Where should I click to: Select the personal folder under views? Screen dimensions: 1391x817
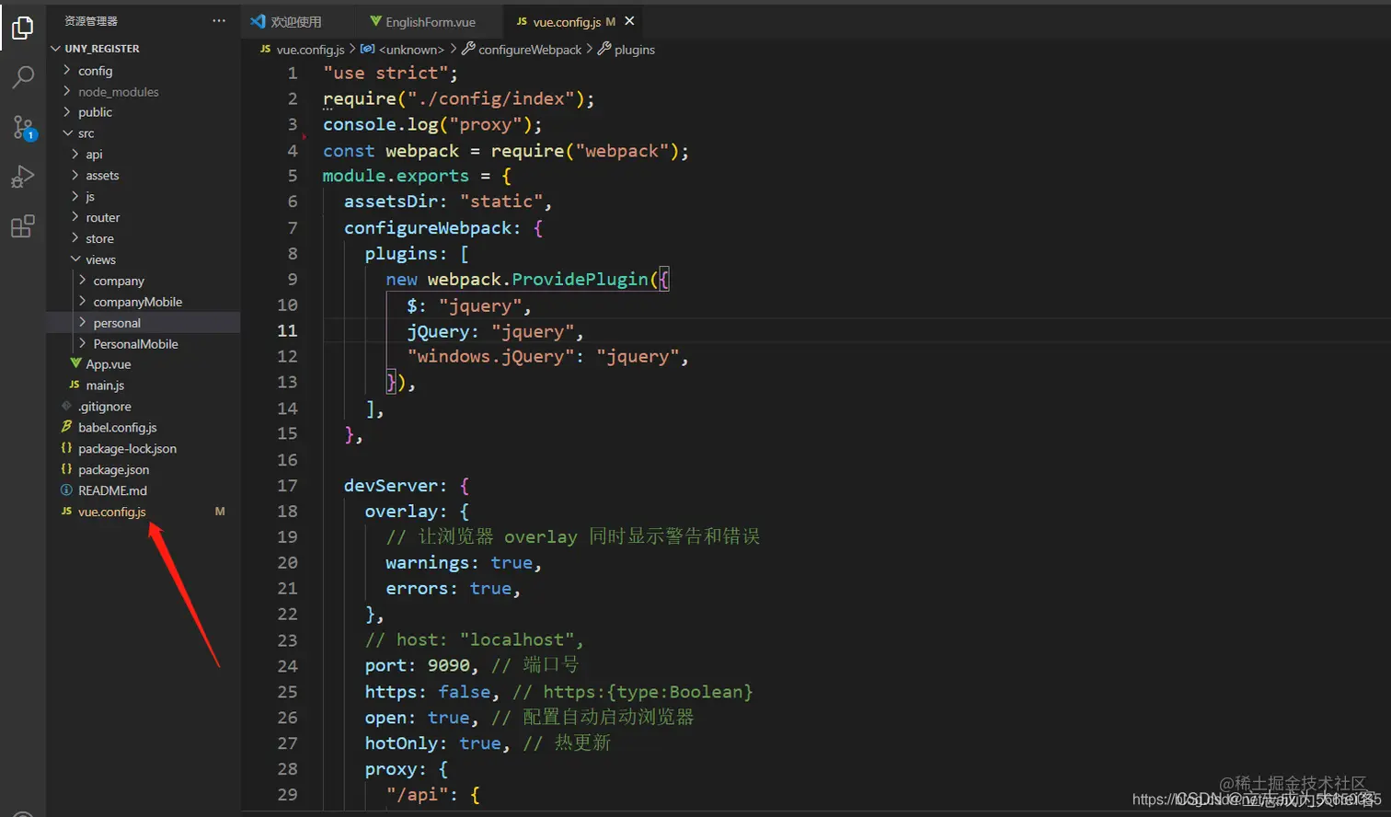118,323
